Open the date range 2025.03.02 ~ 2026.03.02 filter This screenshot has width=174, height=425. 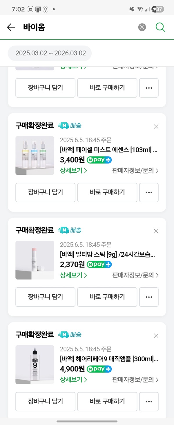pyautogui.click(x=51, y=53)
